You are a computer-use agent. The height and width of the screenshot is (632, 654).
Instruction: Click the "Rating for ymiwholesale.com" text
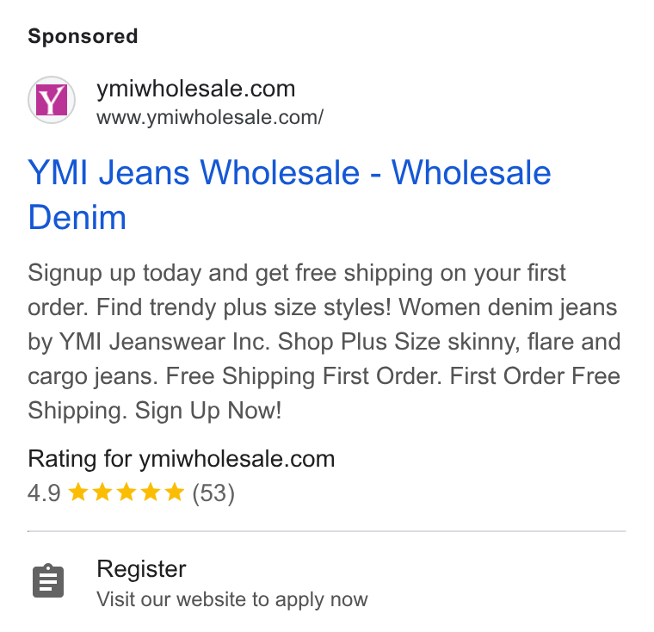tap(182, 459)
